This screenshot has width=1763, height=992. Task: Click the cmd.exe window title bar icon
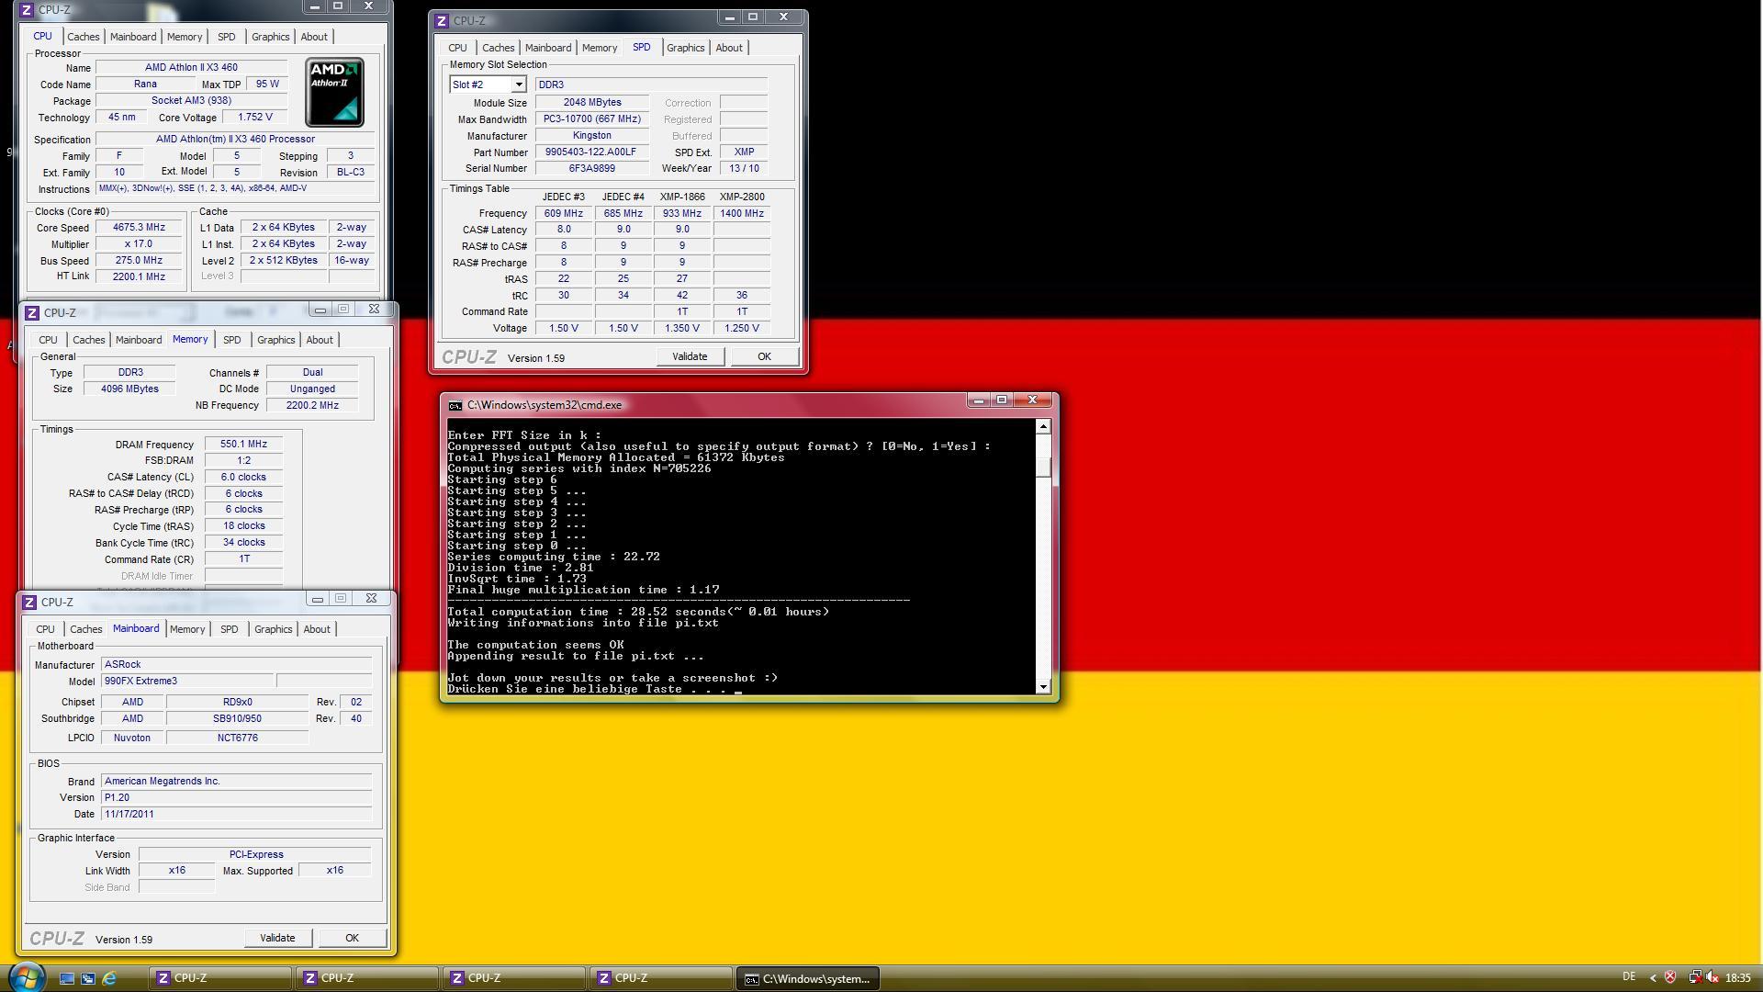(x=455, y=405)
